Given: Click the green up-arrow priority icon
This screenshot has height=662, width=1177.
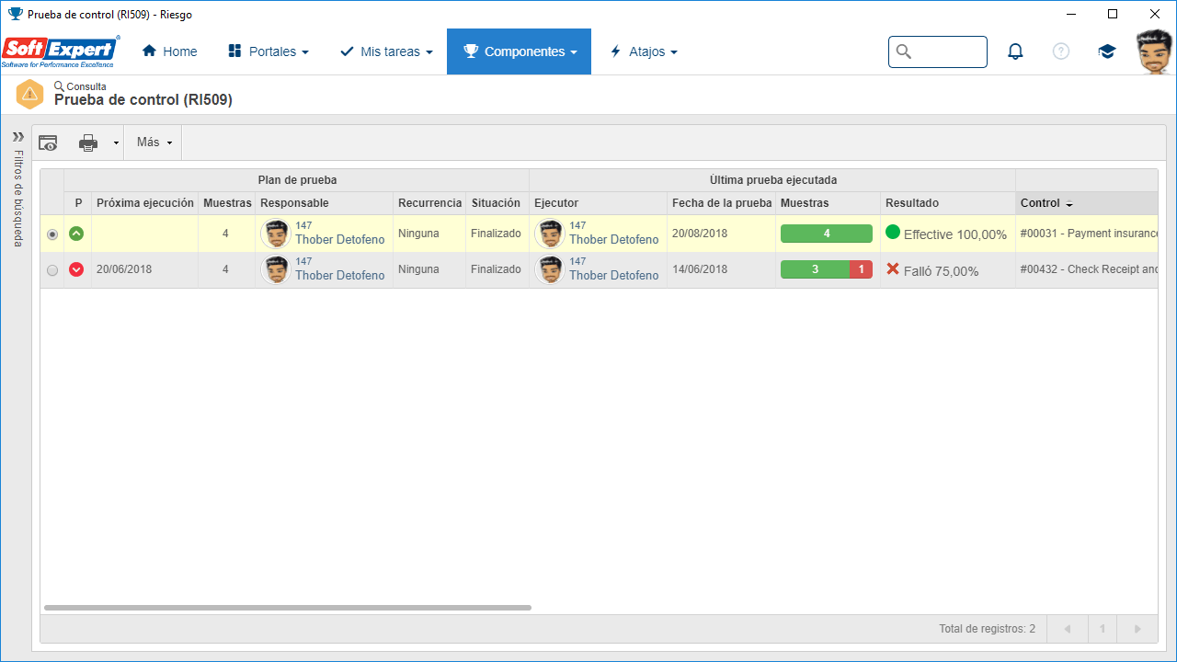Looking at the screenshot, I should [x=76, y=234].
